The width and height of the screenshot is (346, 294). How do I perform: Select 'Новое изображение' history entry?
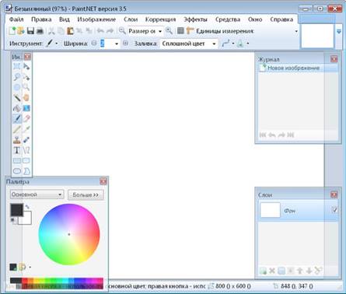point(298,68)
